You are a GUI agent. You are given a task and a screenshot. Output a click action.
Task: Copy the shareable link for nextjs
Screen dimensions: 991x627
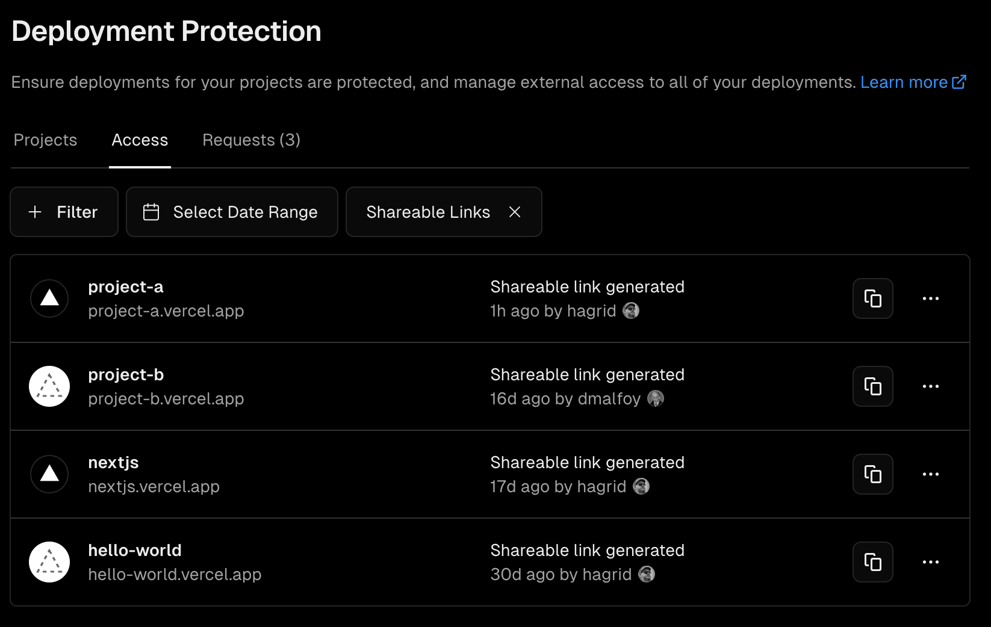pos(872,474)
